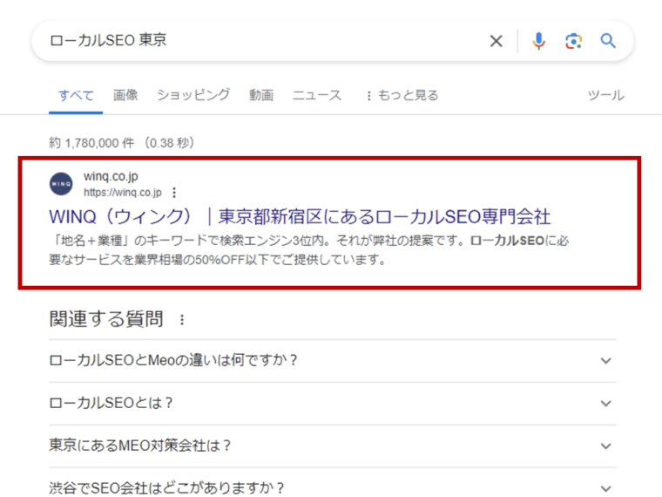Expand the ローカルSEOとMeoの違いは何ですか question

tap(333, 360)
